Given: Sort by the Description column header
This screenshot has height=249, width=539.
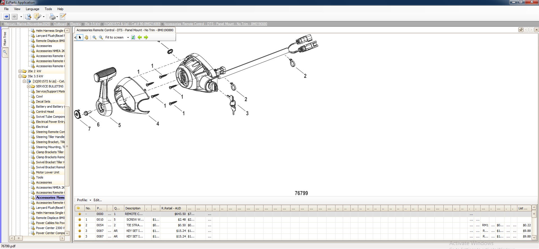Looking at the screenshot, I should coord(134,208).
